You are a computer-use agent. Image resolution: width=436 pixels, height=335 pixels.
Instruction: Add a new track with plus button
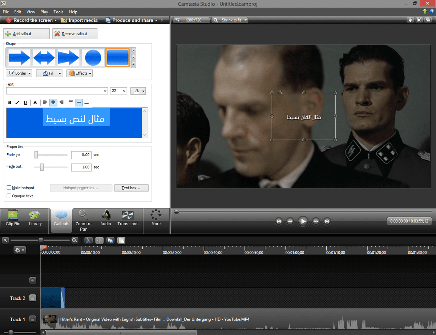tap(33, 280)
